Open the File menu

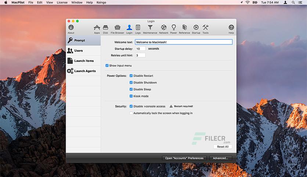(31, 2)
